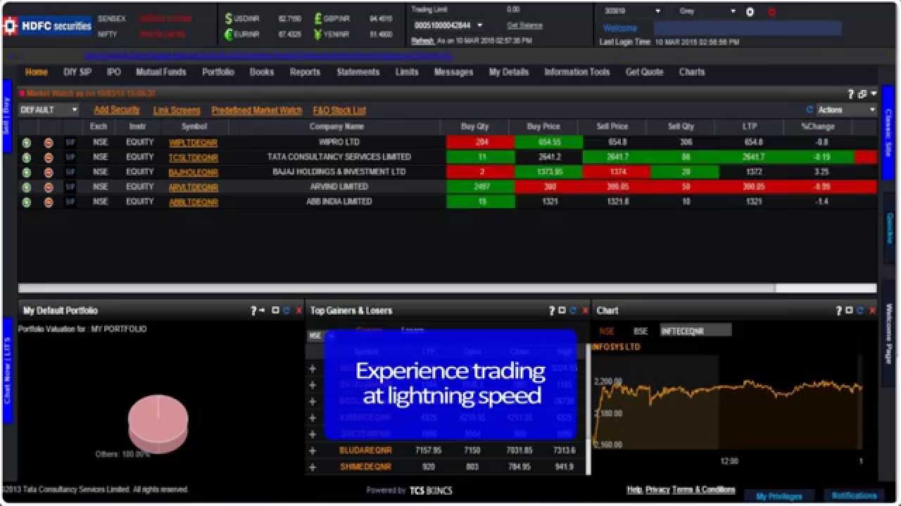The image size is (901, 506).
Task: Maximize the Top Gainers & Losers panel
Action: tap(562, 311)
